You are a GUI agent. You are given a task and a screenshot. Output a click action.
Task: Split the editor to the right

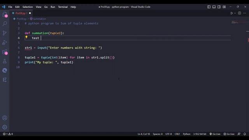pos(240,13)
